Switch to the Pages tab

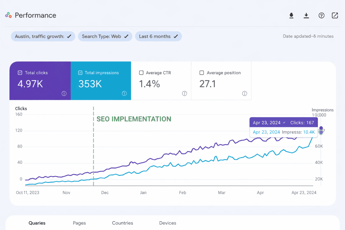(79, 223)
